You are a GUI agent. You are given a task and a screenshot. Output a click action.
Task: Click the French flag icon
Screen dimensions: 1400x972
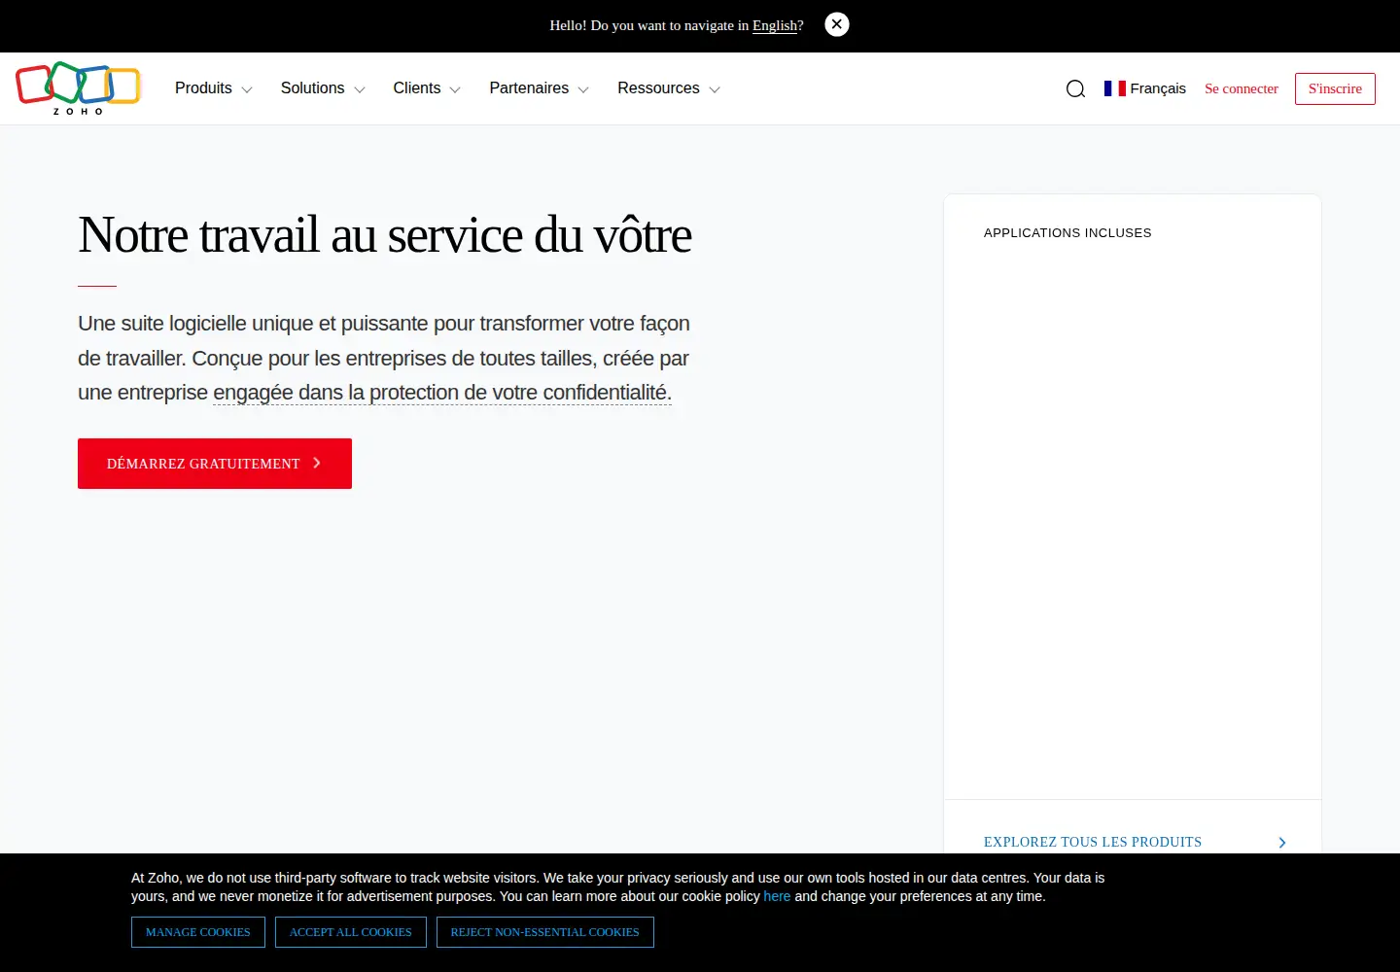pos(1115,88)
